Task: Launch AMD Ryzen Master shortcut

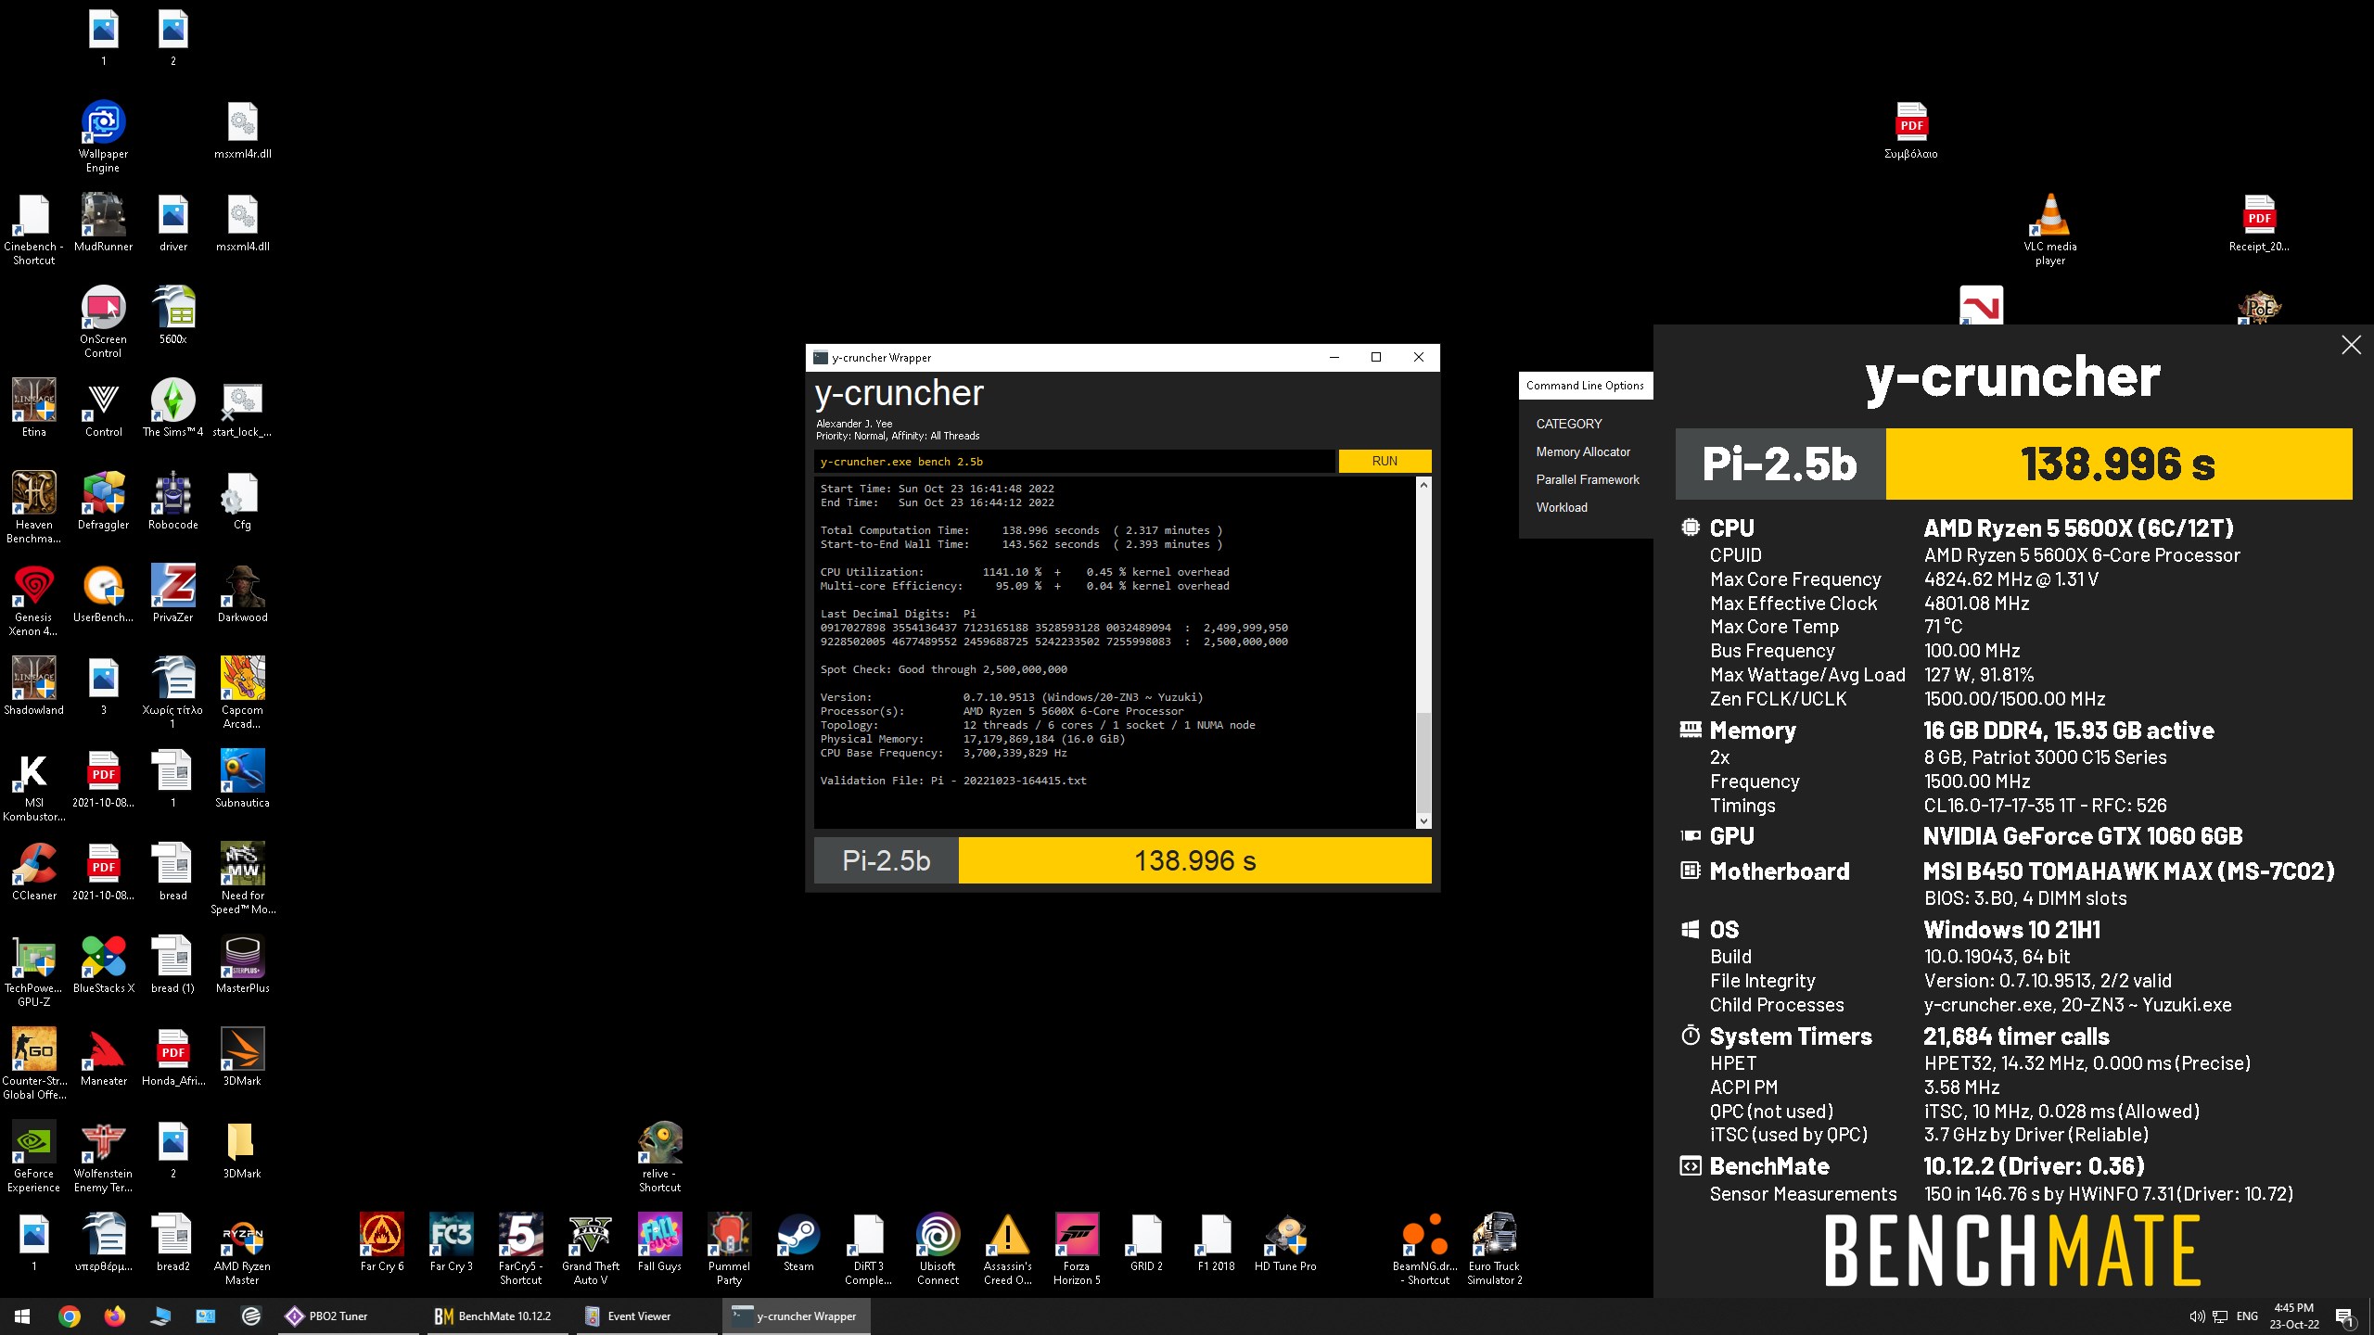Action: pyautogui.click(x=242, y=1249)
